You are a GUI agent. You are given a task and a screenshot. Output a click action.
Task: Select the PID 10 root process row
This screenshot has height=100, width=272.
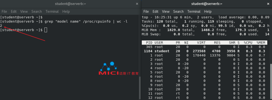205,89
